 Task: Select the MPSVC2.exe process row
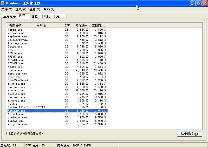coord(57,63)
